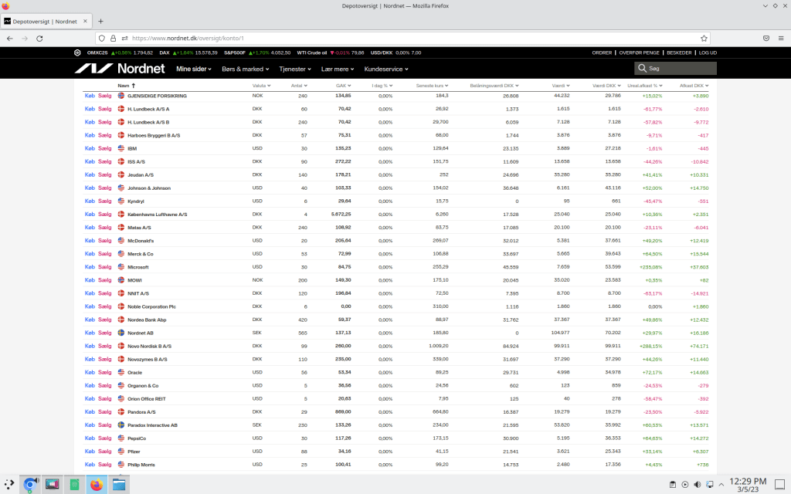Click the ticker settings hexagon icon
791x494 pixels.
tap(77, 52)
